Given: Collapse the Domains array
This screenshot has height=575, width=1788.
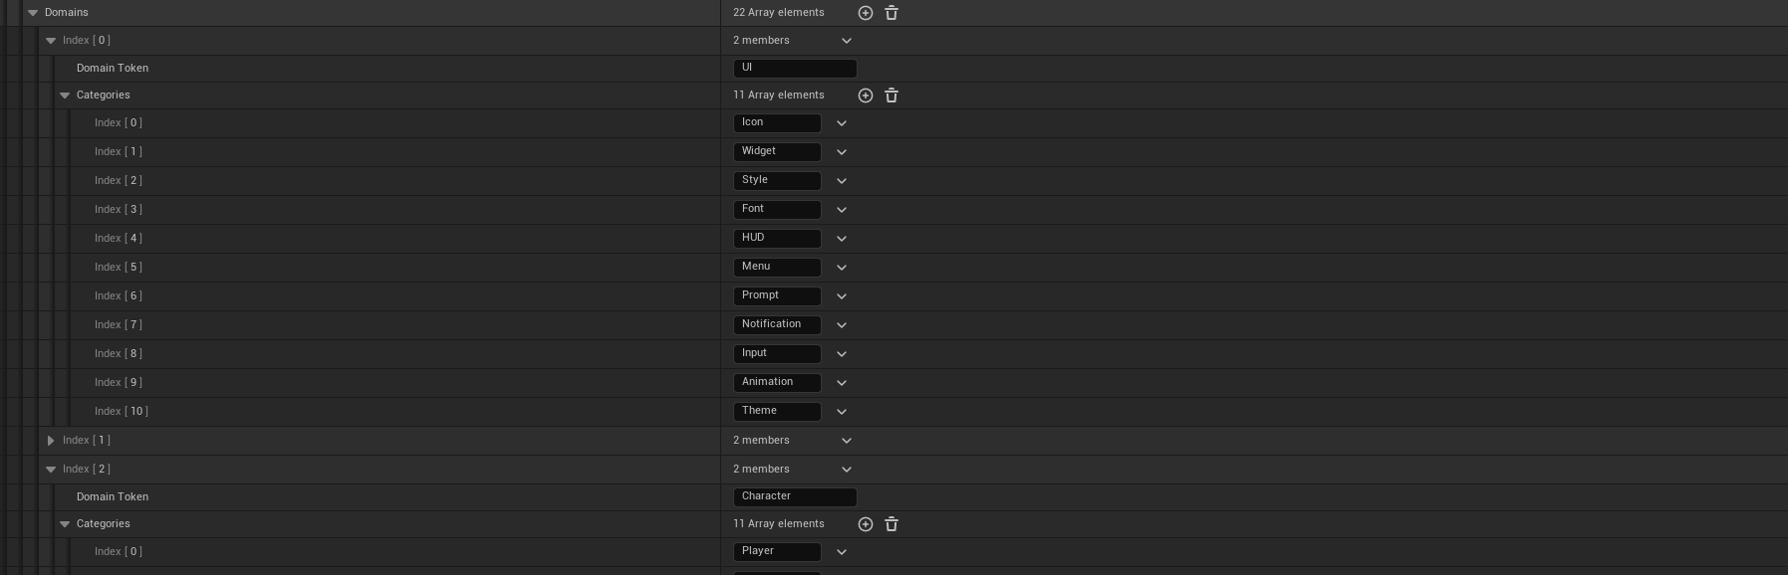Looking at the screenshot, I should (x=33, y=13).
